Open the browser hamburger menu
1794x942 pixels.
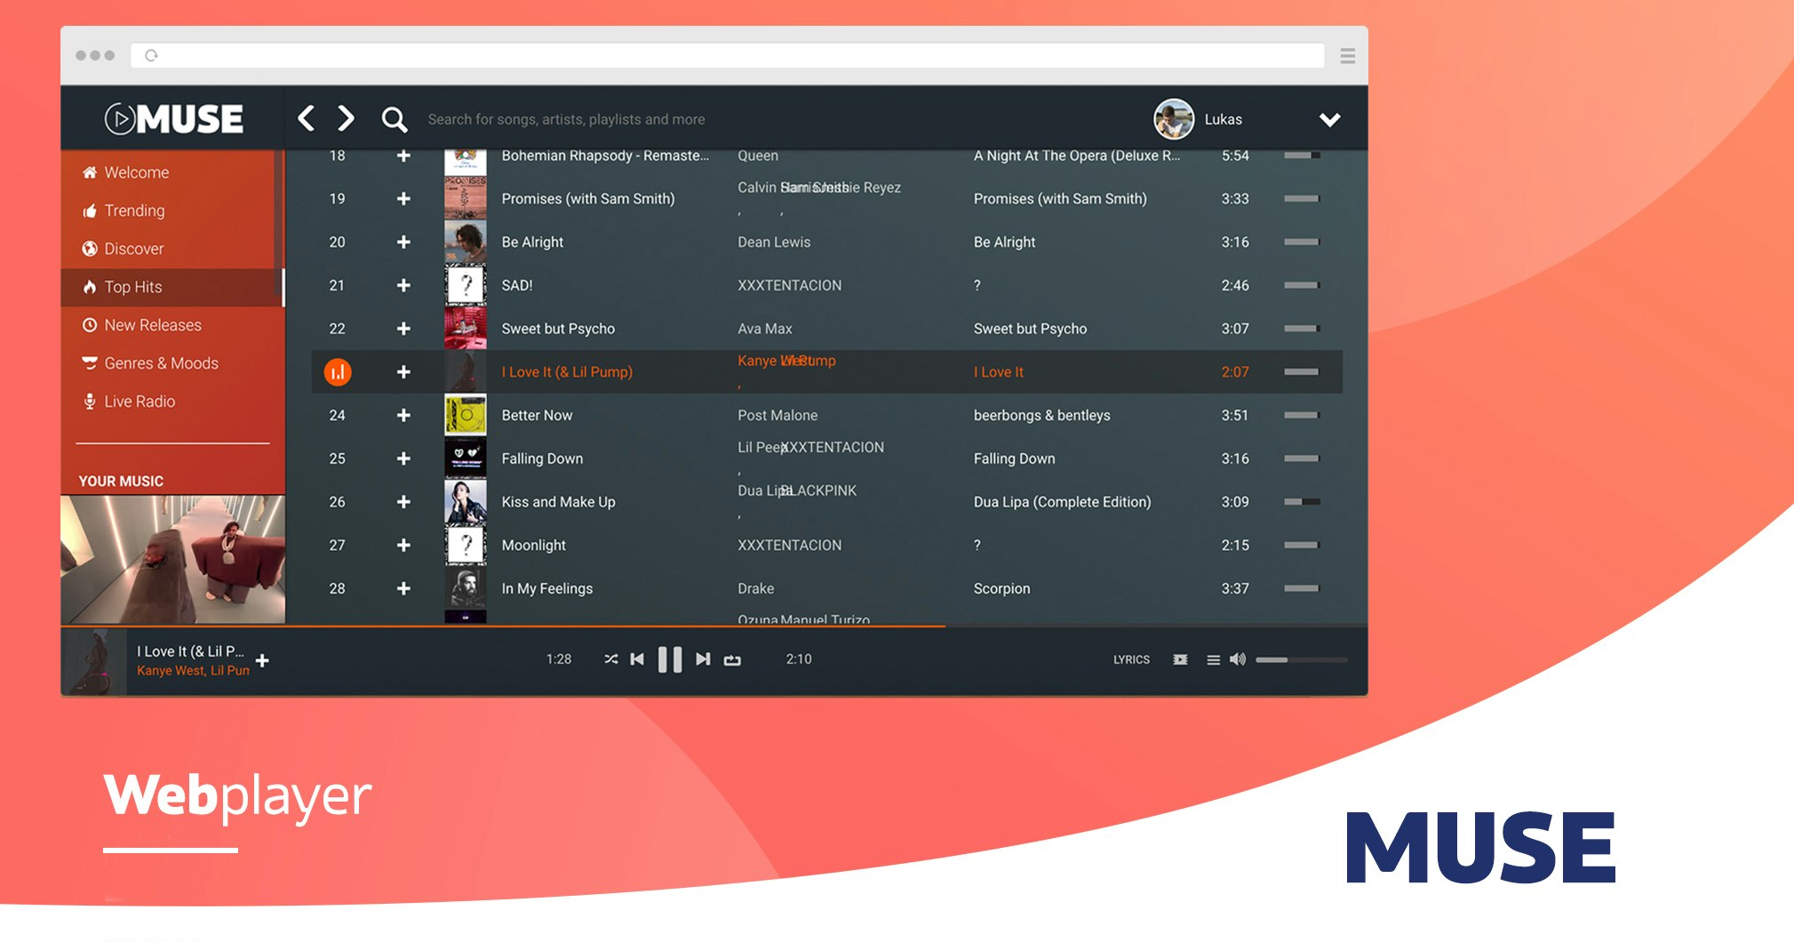(1347, 56)
